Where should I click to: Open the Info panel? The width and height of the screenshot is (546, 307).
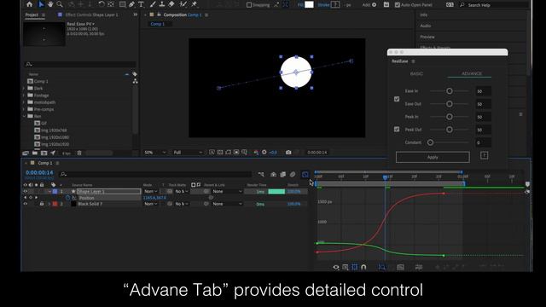(x=424, y=15)
